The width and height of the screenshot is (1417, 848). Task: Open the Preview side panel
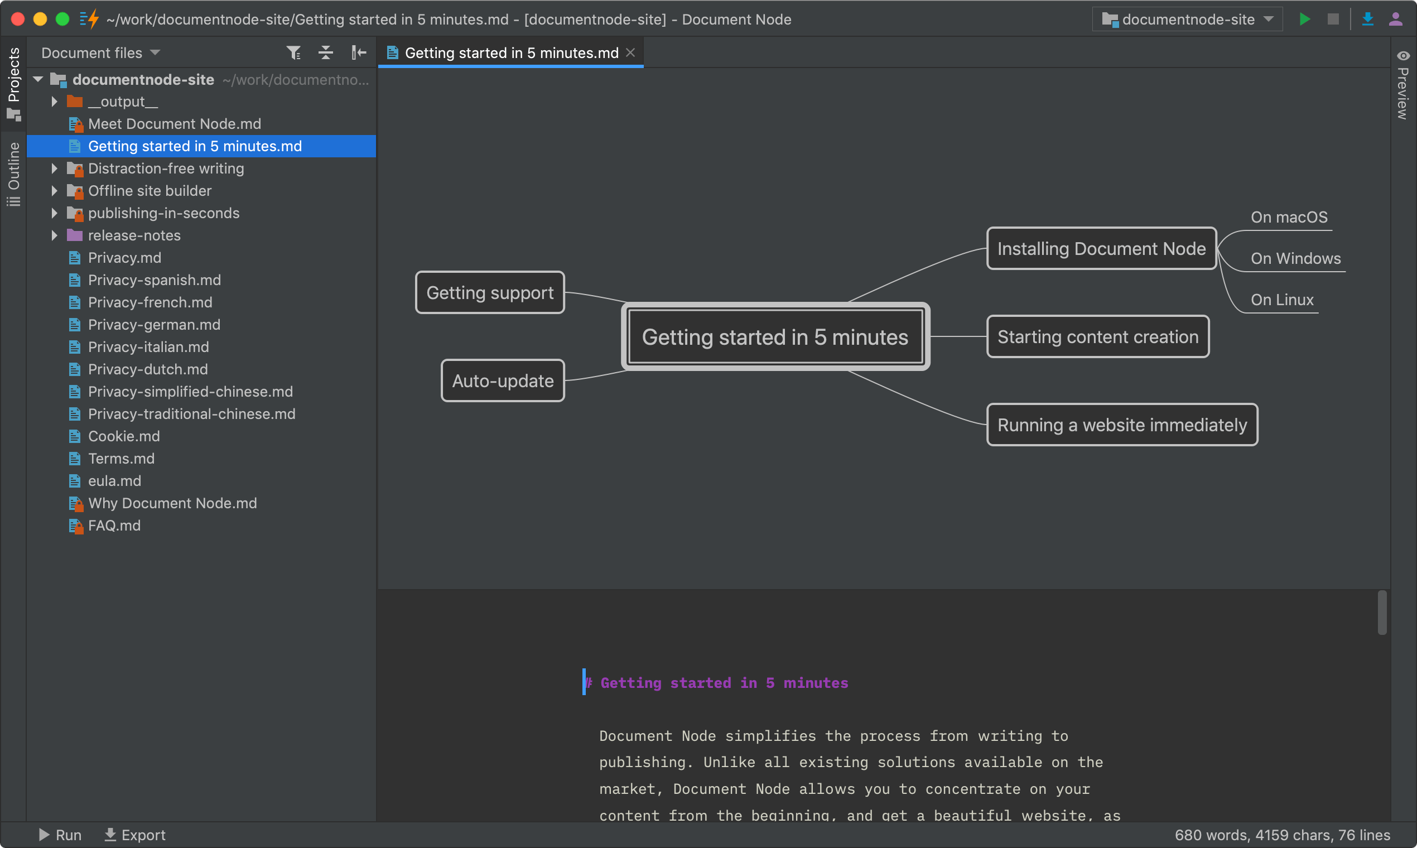pyautogui.click(x=1403, y=85)
